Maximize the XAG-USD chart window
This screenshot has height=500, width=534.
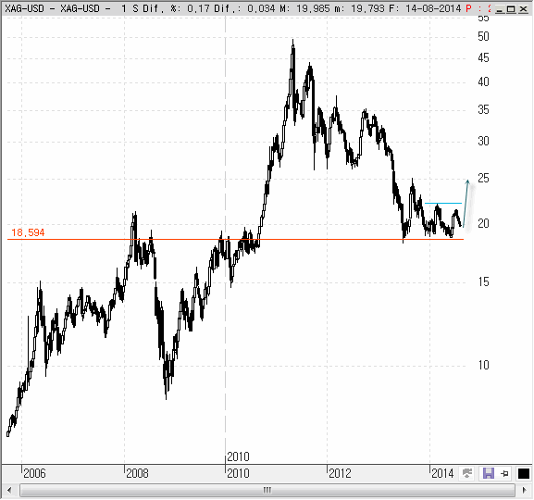pos(511,9)
